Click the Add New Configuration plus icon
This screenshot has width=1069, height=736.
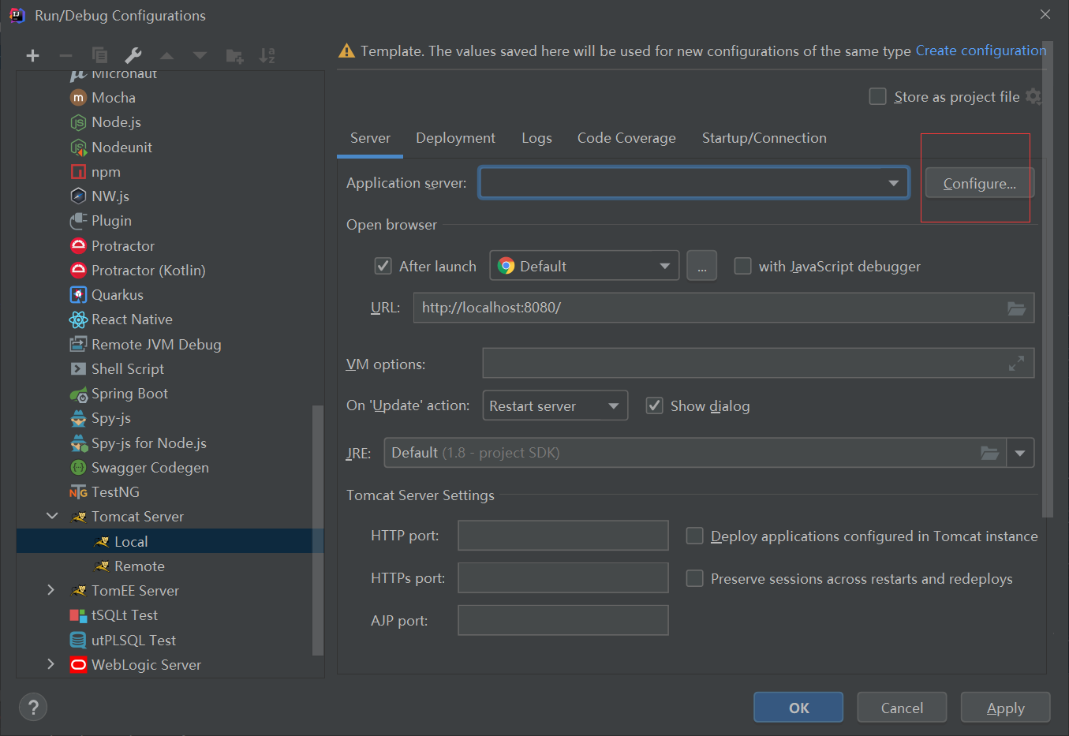click(32, 56)
